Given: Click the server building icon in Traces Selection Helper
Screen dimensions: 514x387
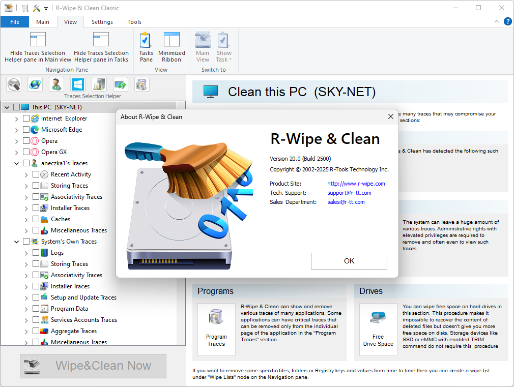Looking at the screenshot, I should point(99,84).
